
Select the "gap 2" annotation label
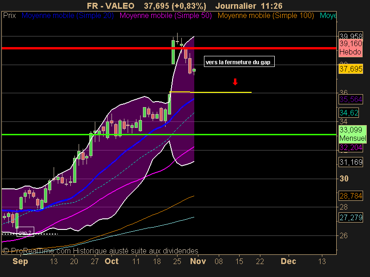pyautogui.click(x=25, y=232)
